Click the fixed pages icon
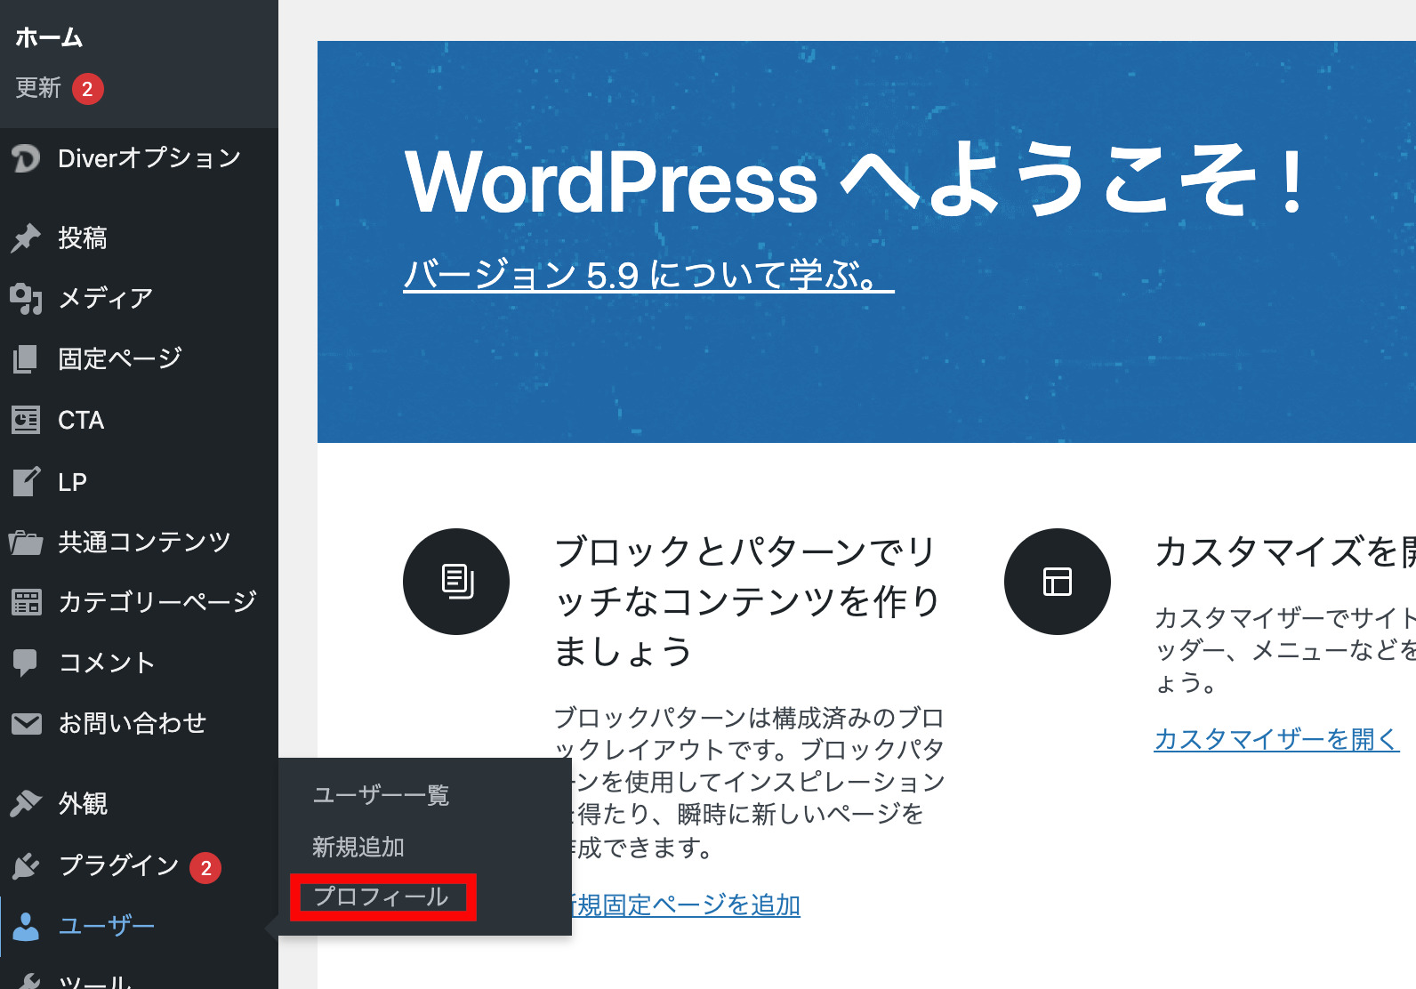1416x989 pixels. coord(26,359)
